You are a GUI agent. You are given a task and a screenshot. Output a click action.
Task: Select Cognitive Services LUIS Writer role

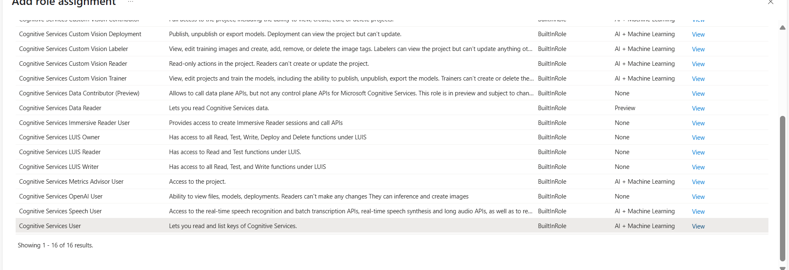pos(59,167)
